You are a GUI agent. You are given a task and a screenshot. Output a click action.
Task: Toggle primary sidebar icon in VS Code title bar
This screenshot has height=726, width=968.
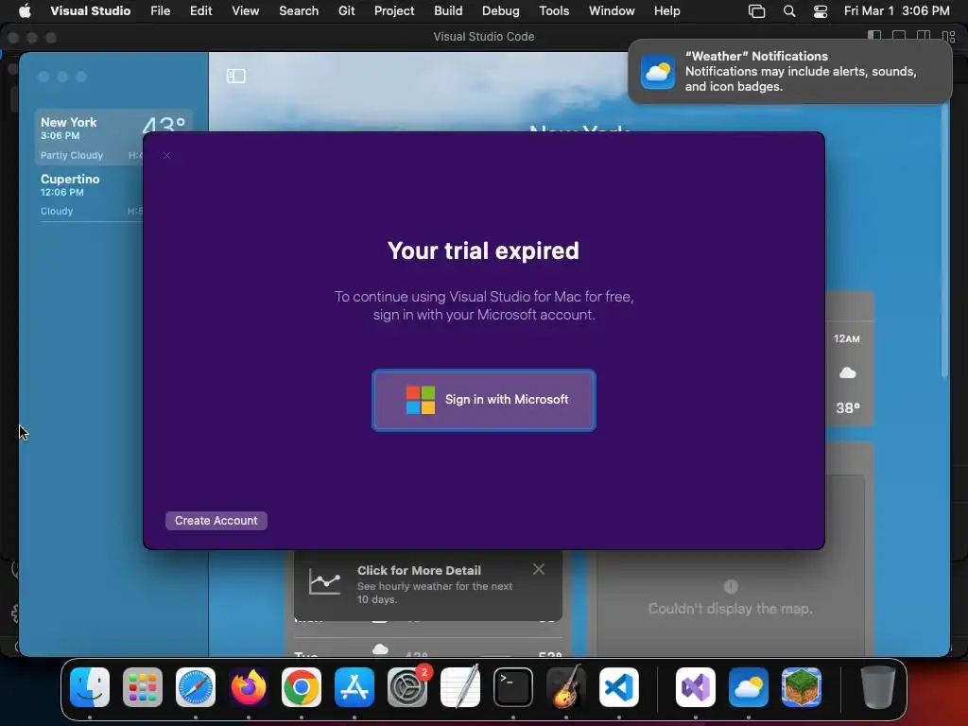pos(874,36)
